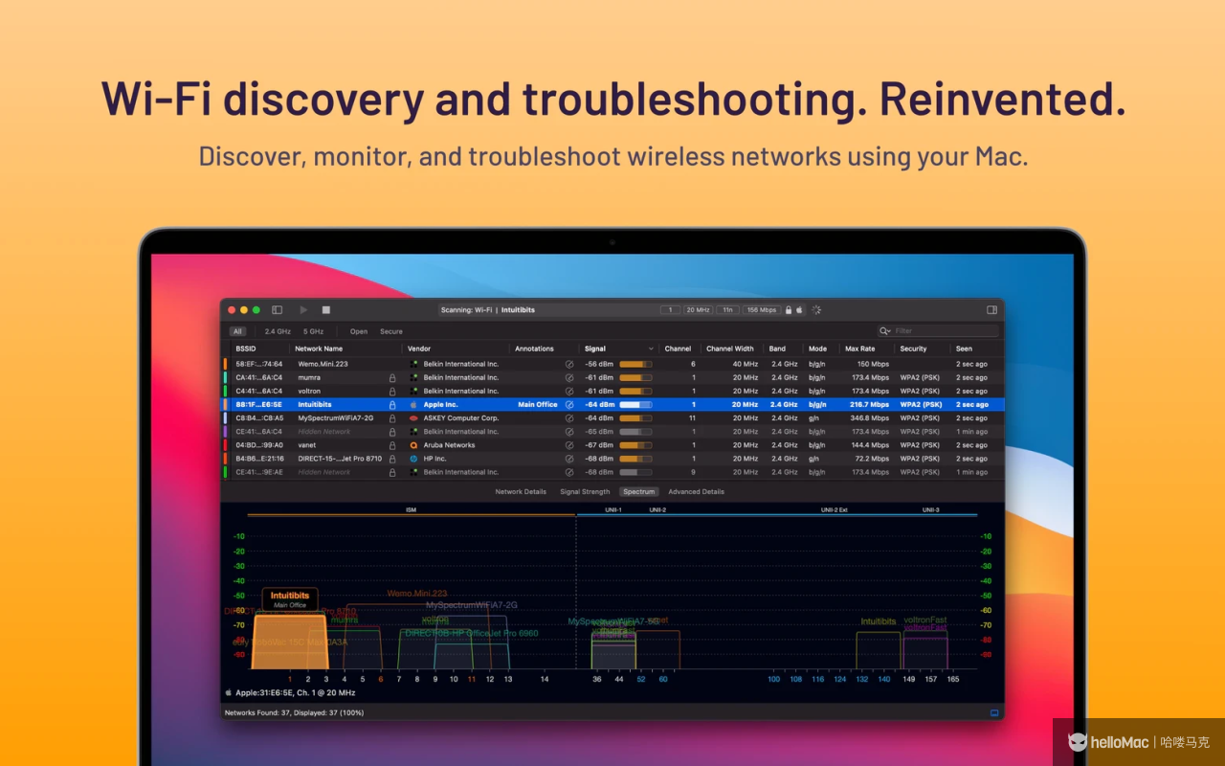Screen dimensions: 1225x766
Task: Toggle the 5 GHz band filter
Action: [x=313, y=331]
